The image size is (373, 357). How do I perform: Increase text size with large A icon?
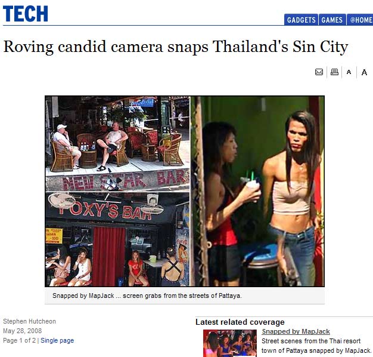click(364, 72)
